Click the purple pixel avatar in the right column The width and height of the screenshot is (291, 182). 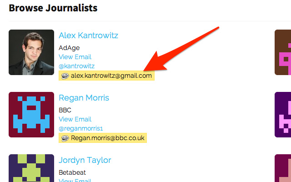coord(283,115)
